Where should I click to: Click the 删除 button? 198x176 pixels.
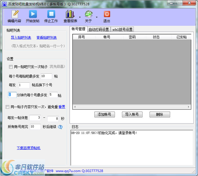[160, 114]
